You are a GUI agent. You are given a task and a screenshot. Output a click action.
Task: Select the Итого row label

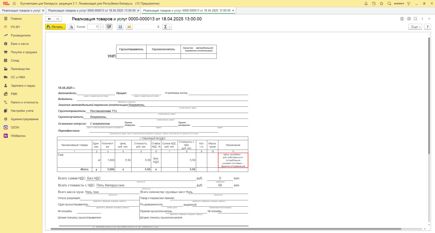click(85, 169)
